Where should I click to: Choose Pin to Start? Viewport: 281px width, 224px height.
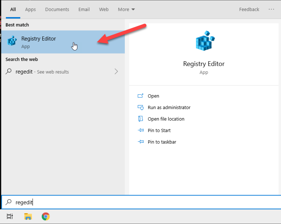pos(159,130)
